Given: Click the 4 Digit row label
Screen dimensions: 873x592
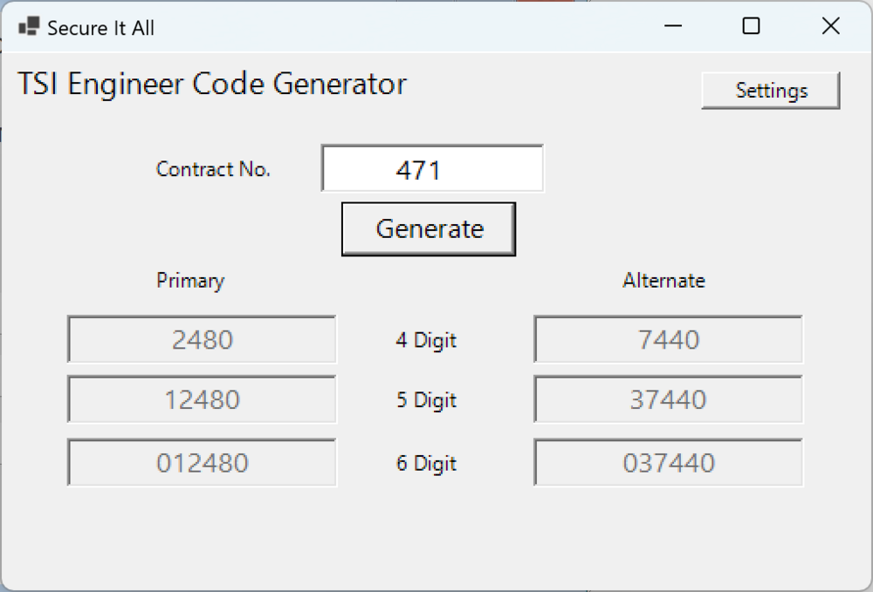Looking at the screenshot, I should 425,341.
